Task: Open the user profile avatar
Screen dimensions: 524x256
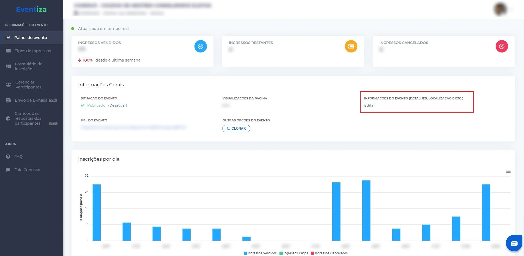Action: coord(500,9)
